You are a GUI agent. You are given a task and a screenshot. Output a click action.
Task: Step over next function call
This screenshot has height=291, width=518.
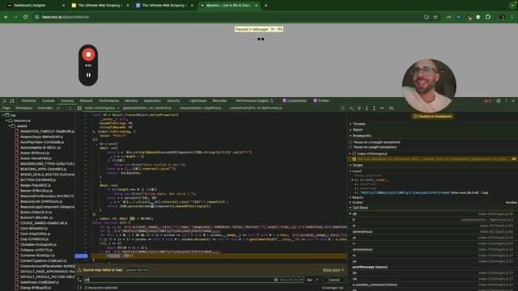click(x=359, y=108)
